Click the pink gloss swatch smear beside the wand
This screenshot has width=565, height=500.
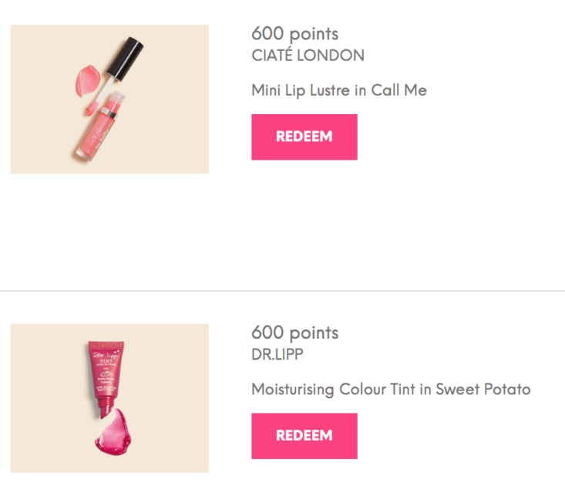(87, 81)
